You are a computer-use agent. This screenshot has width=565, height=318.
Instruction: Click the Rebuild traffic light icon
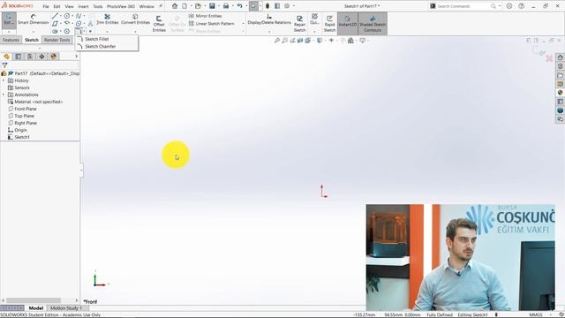pos(267,6)
